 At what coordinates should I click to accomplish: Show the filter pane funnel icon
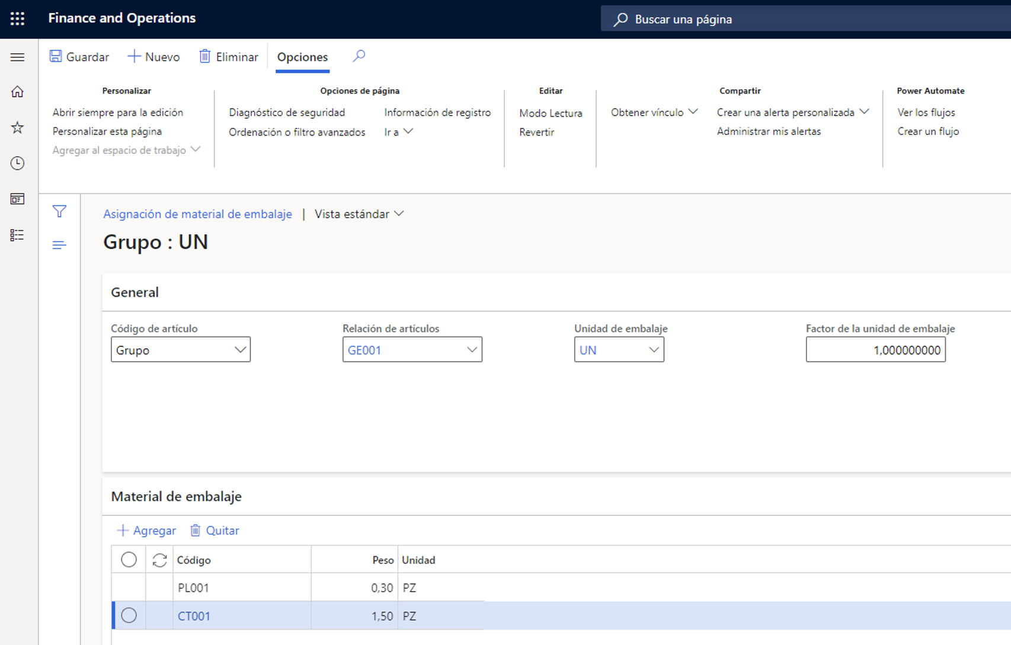(x=59, y=211)
